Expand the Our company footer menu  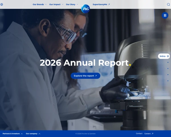[x=32, y=134]
